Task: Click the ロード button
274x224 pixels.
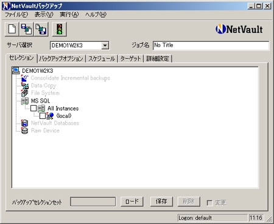Action: [132, 202]
